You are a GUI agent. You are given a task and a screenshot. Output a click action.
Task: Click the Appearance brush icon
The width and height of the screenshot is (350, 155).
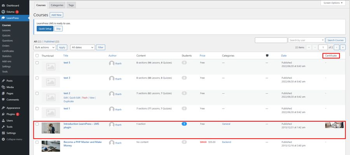click(3, 108)
